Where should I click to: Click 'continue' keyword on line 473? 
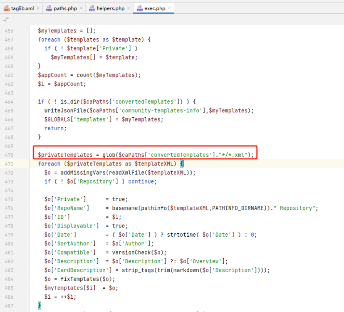(141, 182)
